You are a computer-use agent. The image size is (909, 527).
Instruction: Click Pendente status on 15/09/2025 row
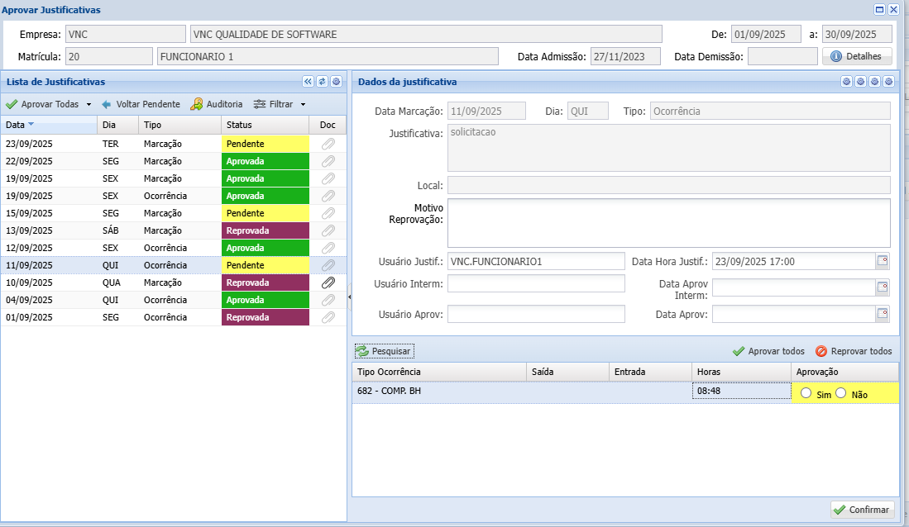pos(265,213)
